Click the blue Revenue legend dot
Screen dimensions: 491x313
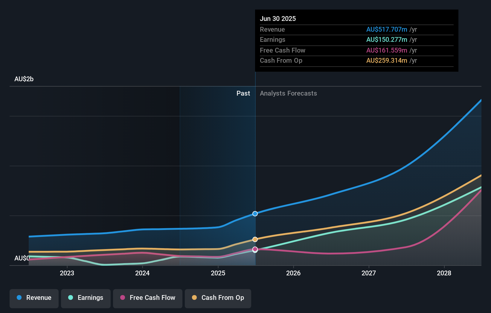[x=19, y=298]
